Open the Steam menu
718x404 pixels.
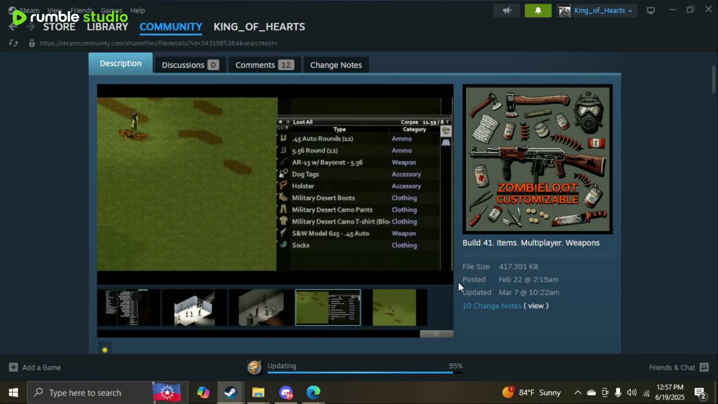pos(29,10)
